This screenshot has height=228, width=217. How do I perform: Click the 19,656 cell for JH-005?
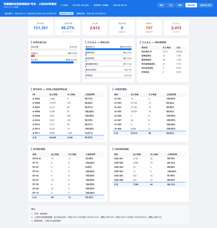click(134, 111)
